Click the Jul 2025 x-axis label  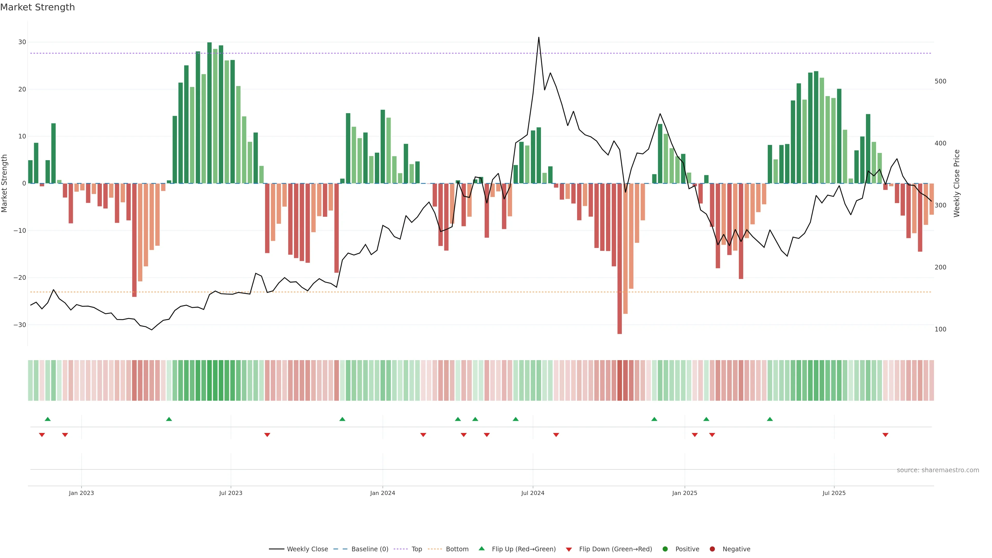(x=834, y=493)
